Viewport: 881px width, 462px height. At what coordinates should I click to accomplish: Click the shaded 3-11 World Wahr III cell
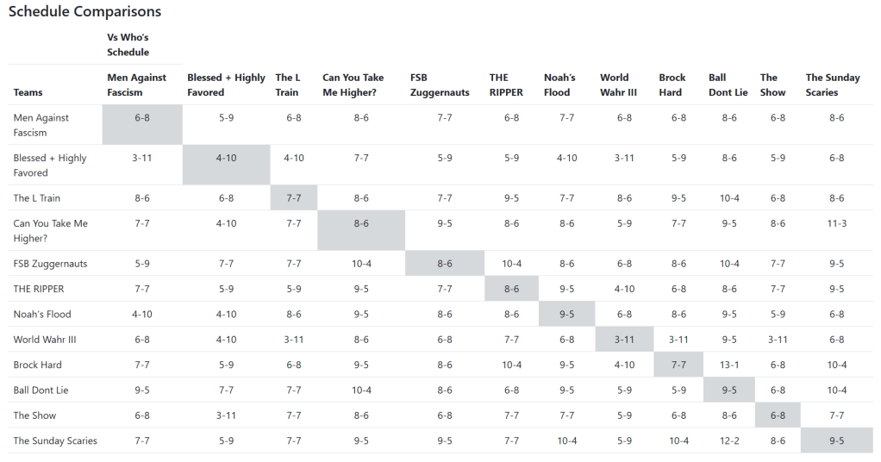[624, 340]
